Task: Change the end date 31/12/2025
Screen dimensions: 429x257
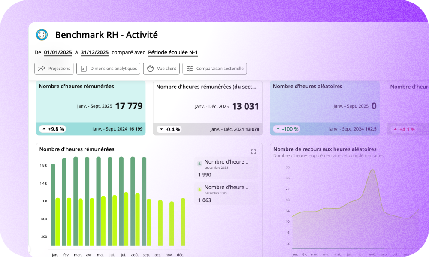Action: tap(95, 52)
